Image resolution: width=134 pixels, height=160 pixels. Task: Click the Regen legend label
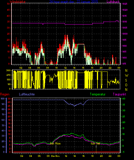(5, 94)
